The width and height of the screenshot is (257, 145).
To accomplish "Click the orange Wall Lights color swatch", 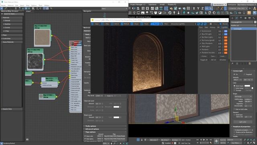I will click(226, 47).
